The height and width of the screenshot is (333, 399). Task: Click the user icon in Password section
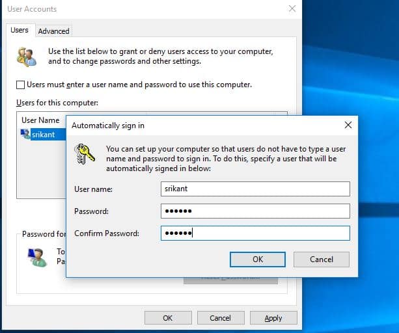point(37,258)
